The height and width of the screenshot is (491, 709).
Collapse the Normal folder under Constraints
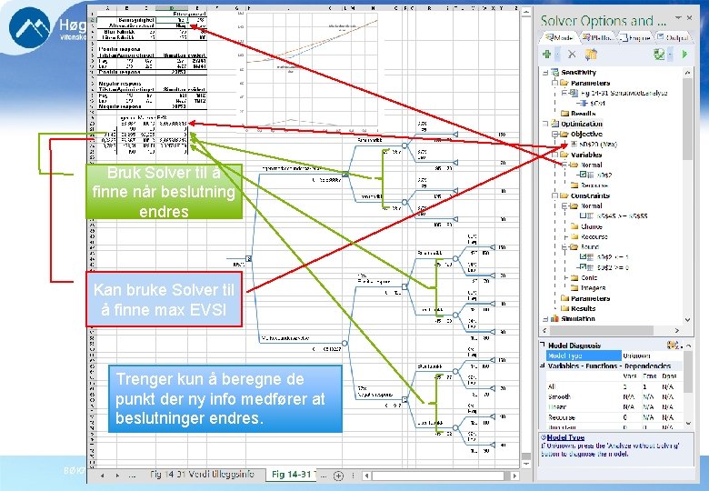coord(564,206)
